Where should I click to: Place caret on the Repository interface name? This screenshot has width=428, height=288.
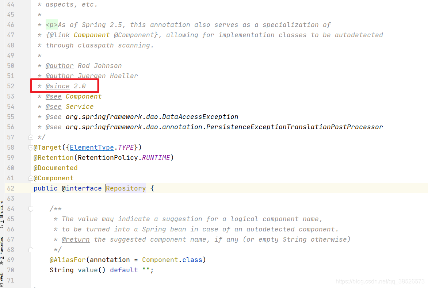coord(126,188)
